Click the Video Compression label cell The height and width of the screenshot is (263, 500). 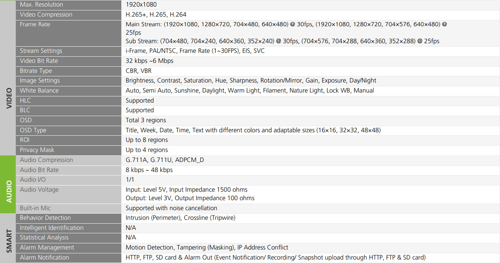(46, 15)
